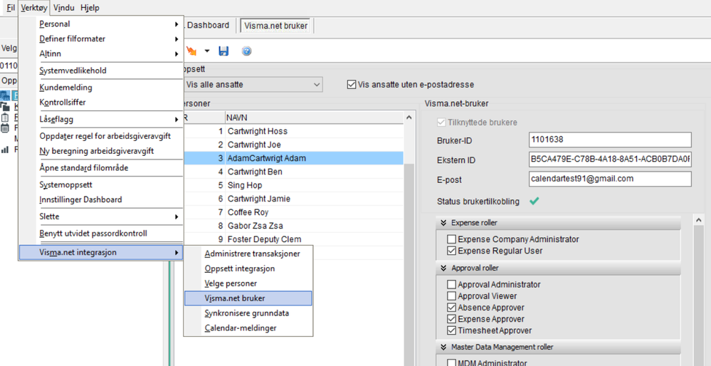711x366 pixels.
Task: Choose Kundemelding menu entry
Action: click(x=100, y=88)
